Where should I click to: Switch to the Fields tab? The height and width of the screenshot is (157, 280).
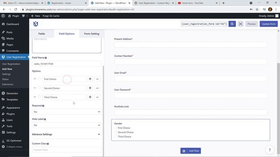(42, 34)
